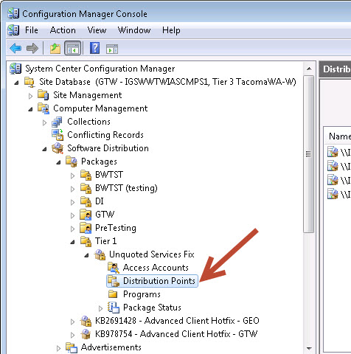Click the Package Status icon
This screenshot has width=351, height=354.
pyautogui.click(x=114, y=308)
